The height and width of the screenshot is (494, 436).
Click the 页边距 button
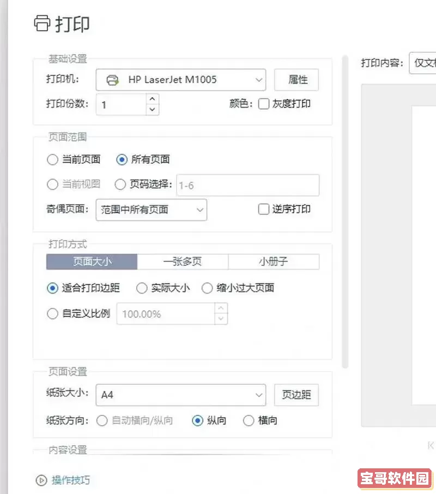click(x=296, y=395)
